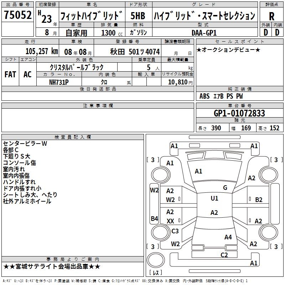Click height value 152
285x285 pixels.
[x=274, y=128]
